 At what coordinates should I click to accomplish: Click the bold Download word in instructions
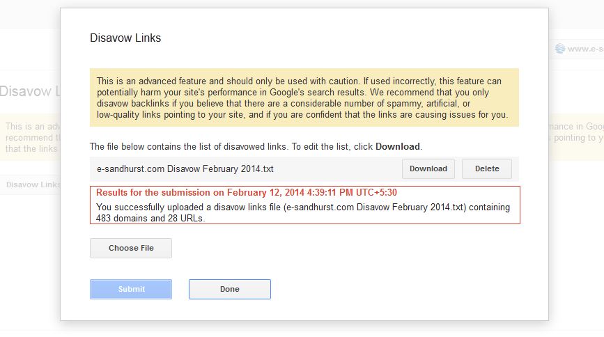point(398,147)
